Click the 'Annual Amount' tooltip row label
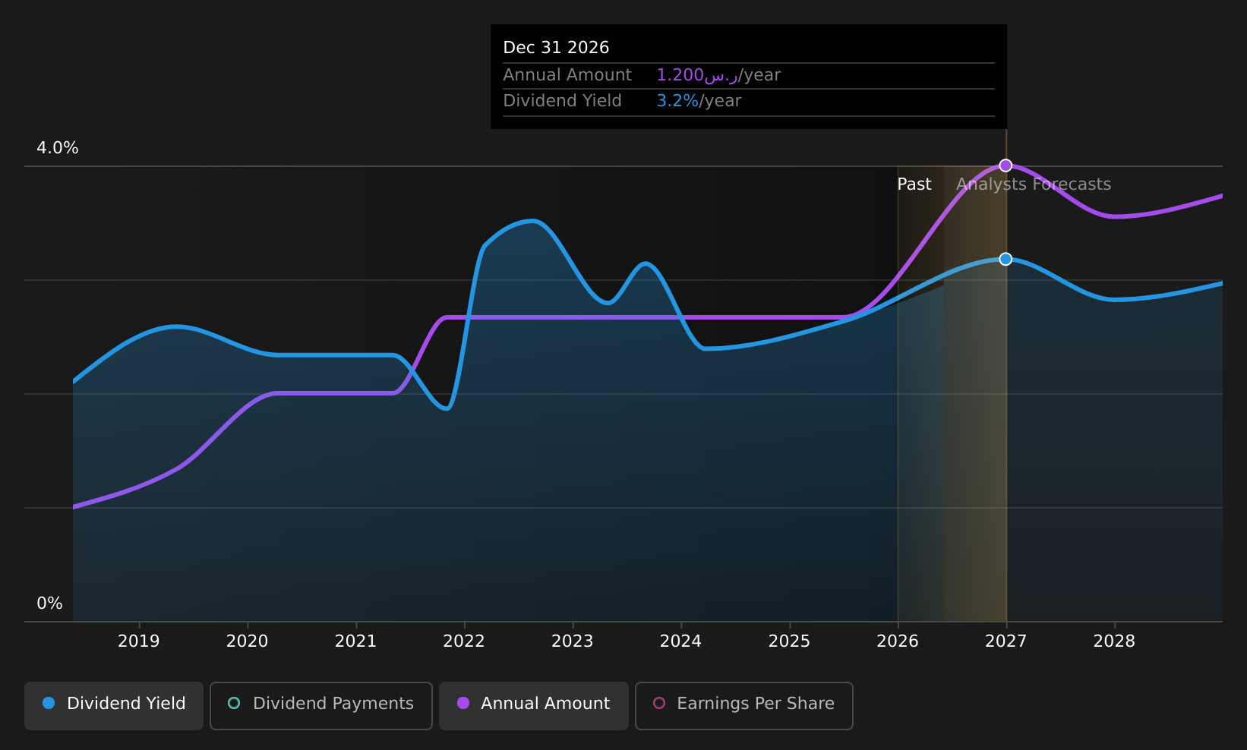The image size is (1247, 750). click(567, 75)
